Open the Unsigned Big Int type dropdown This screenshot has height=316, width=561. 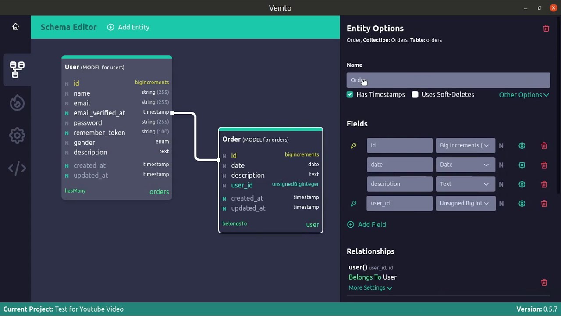(x=465, y=203)
